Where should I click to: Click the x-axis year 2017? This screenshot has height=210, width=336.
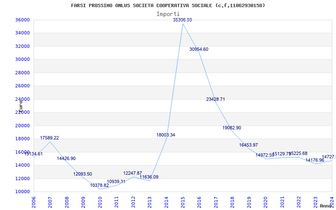click(216, 202)
